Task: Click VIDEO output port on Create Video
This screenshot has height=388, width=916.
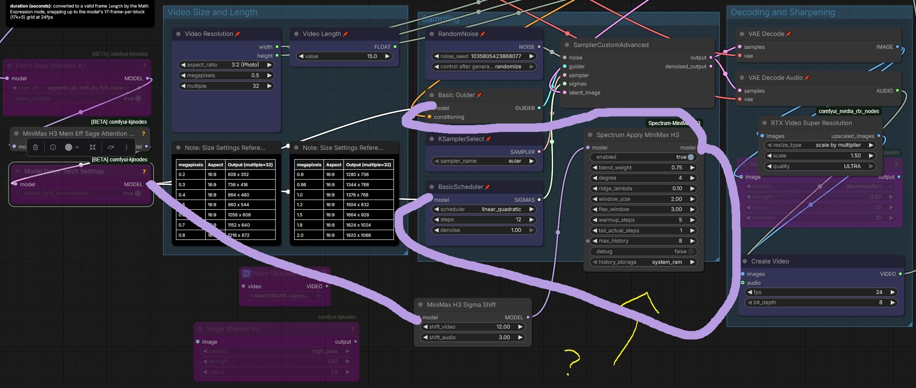Action: pyautogui.click(x=900, y=274)
